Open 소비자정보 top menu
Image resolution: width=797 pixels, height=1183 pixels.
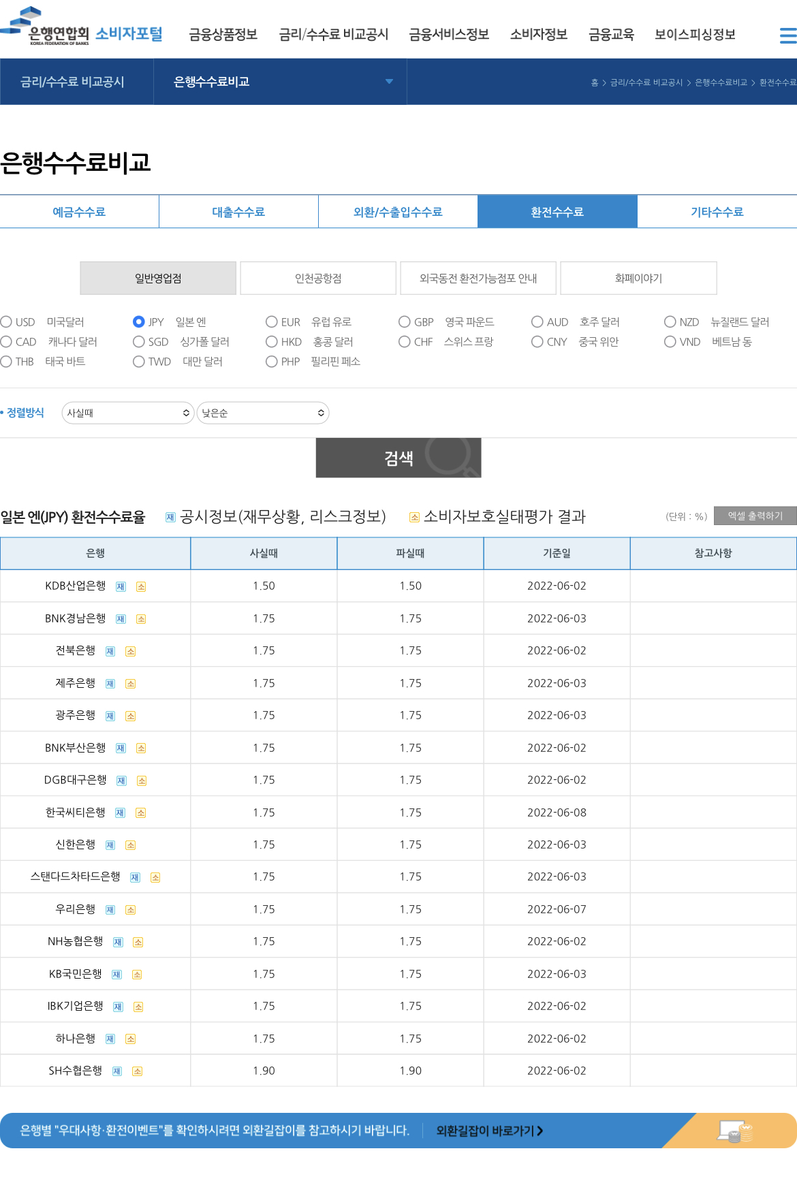click(x=539, y=35)
